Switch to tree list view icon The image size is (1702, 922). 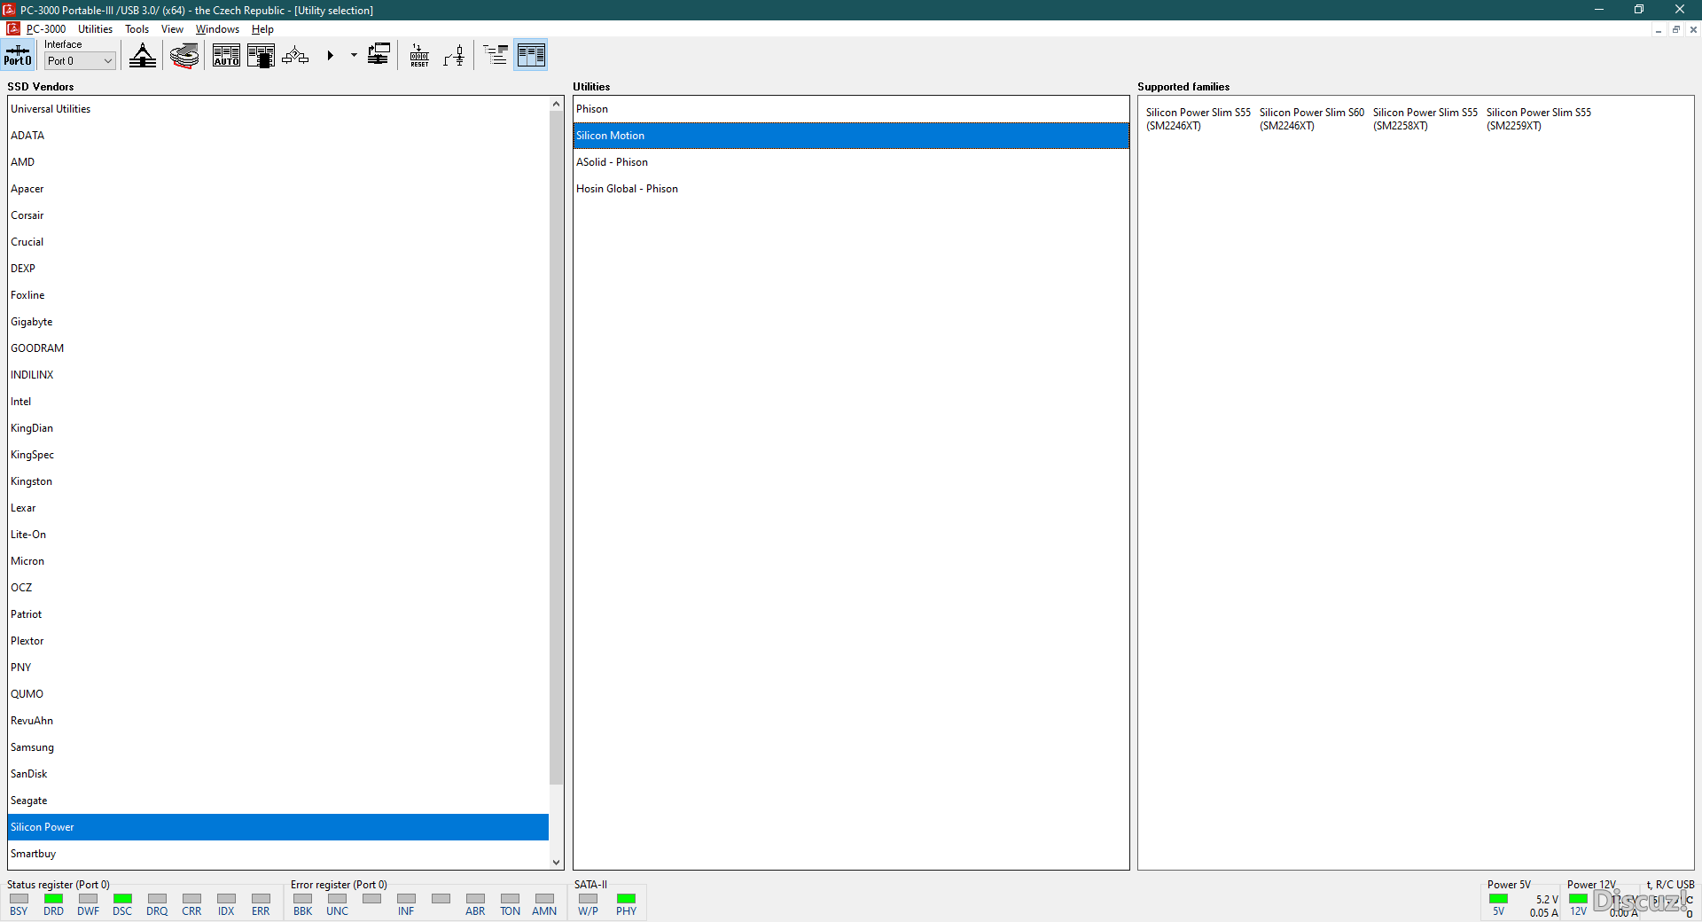coord(496,56)
